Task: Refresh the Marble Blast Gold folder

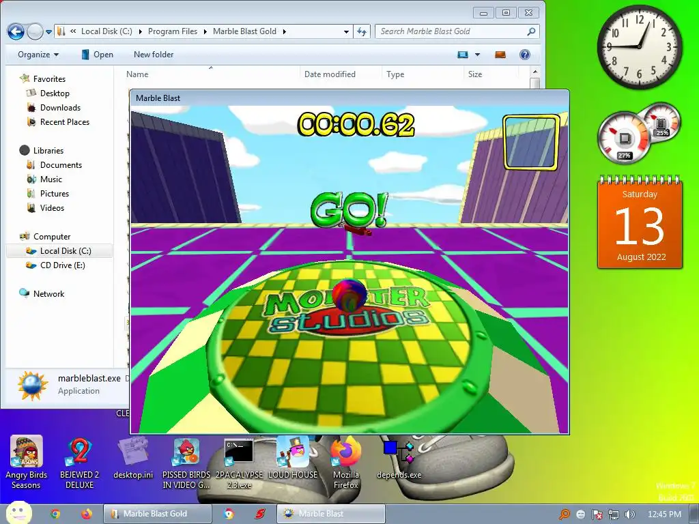Action: coord(362,31)
